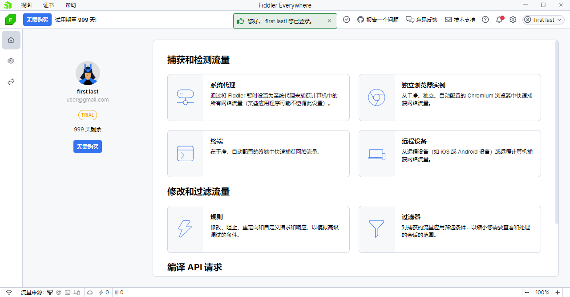The height and width of the screenshot is (297, 570).
Task: Open the 终端 card
Action: (x=259, y=154)
